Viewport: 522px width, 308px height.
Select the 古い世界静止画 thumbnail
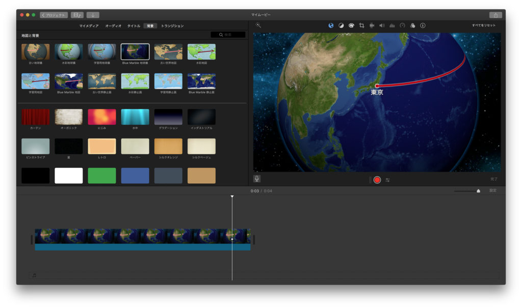coord(102,81)
